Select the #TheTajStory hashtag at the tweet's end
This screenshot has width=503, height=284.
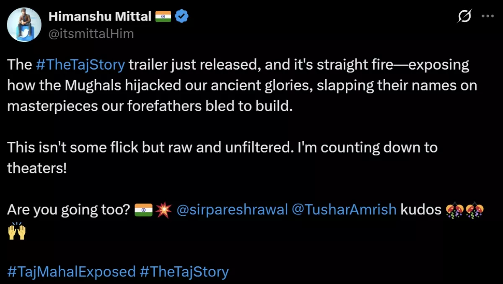[184, 271]
